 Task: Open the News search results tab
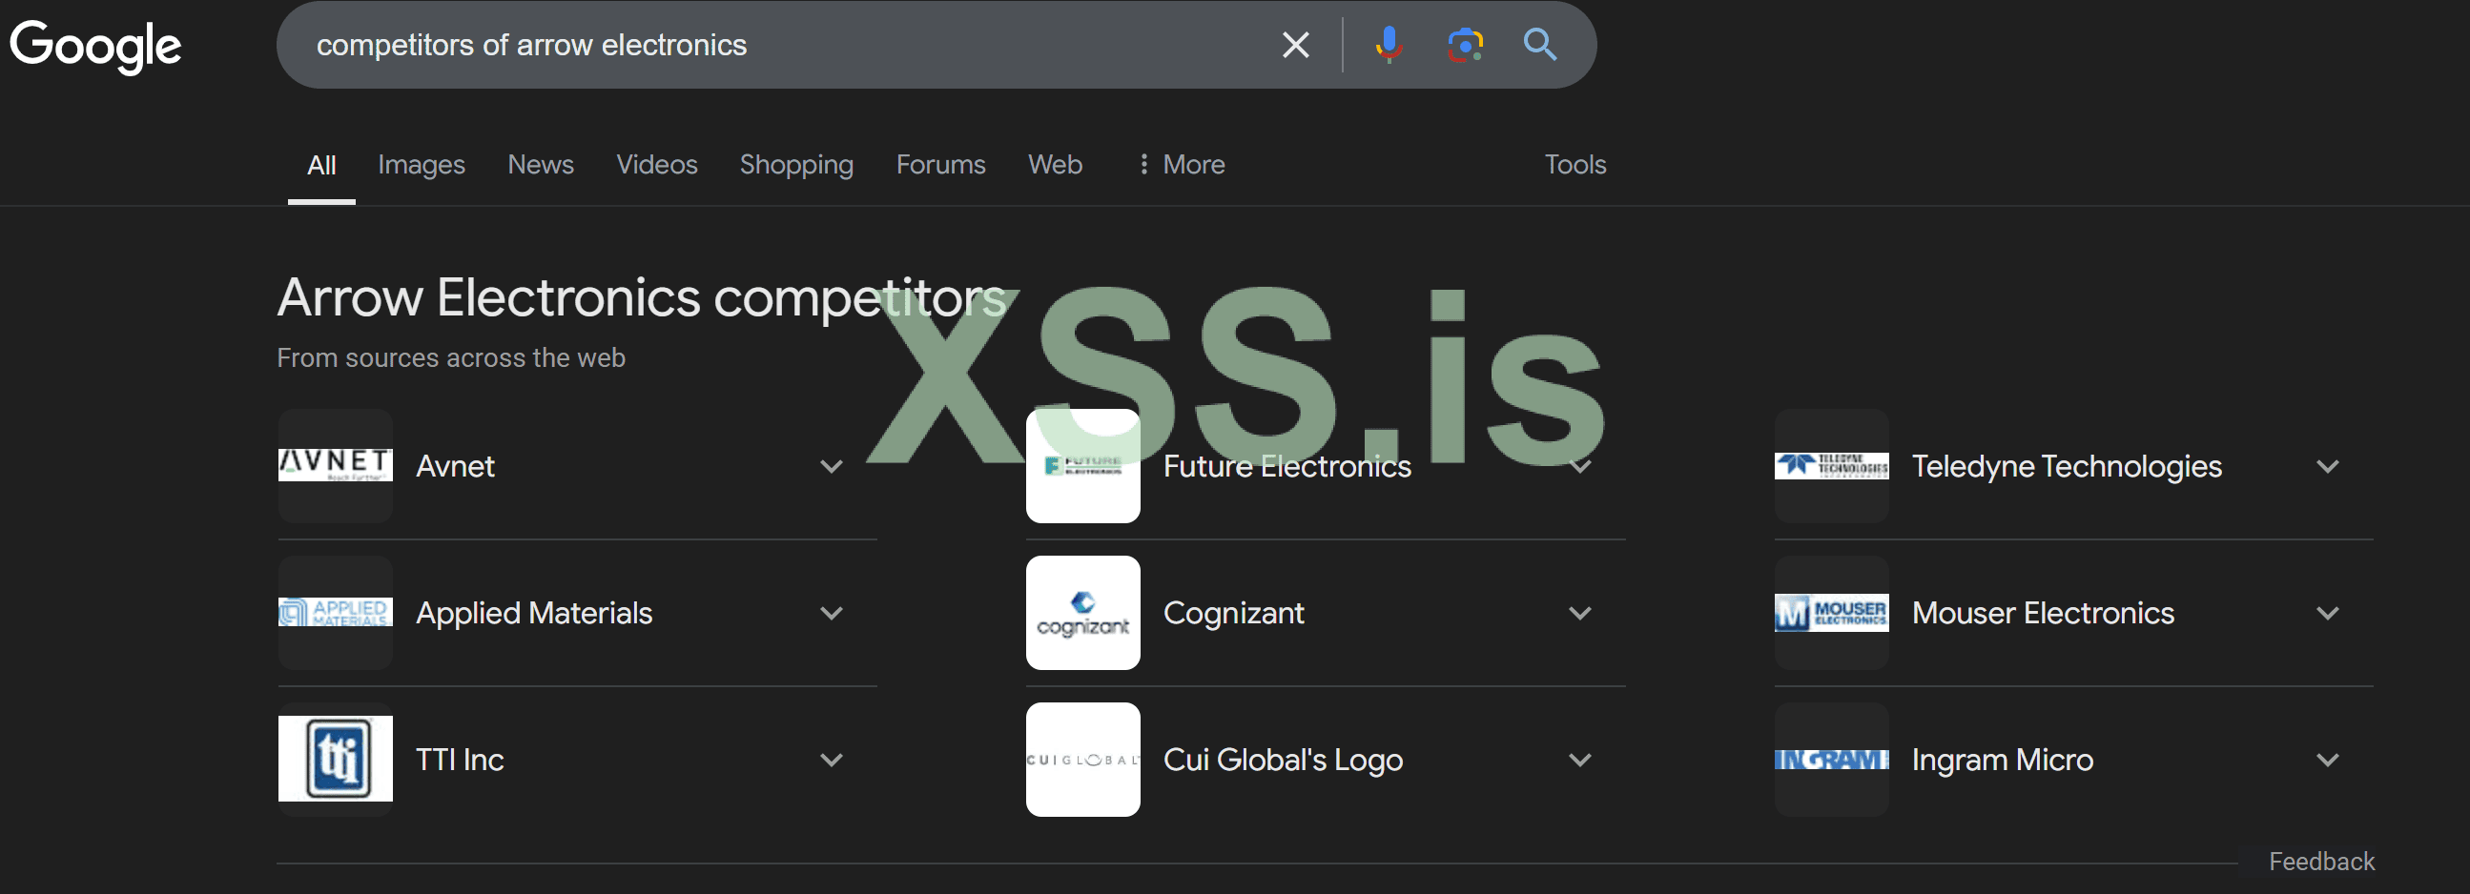(x=540, y=164)
